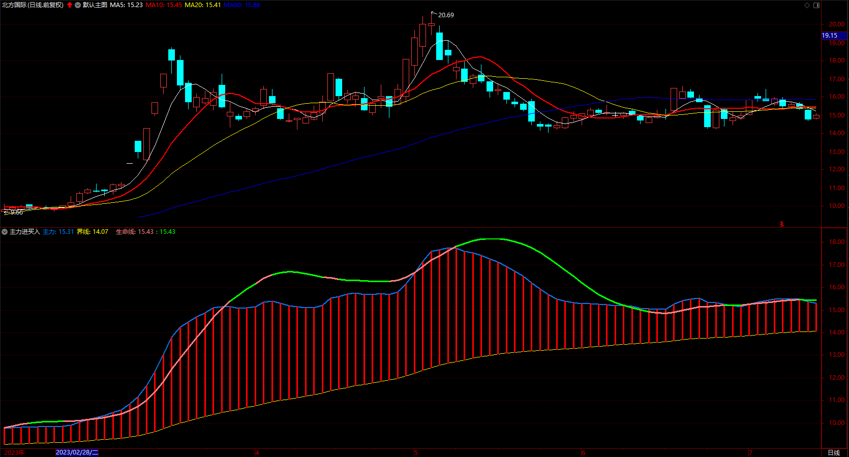This screenshot has height=457, width=849.
Task: Click the 主力: 15.31 value label
Action: pos(58,232)
